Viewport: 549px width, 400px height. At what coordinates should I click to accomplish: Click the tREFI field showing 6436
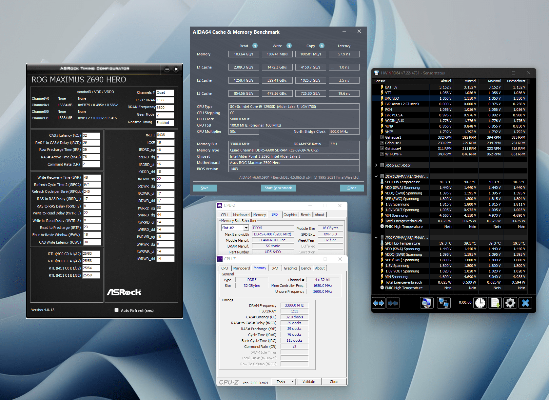[x=165, y=135]
